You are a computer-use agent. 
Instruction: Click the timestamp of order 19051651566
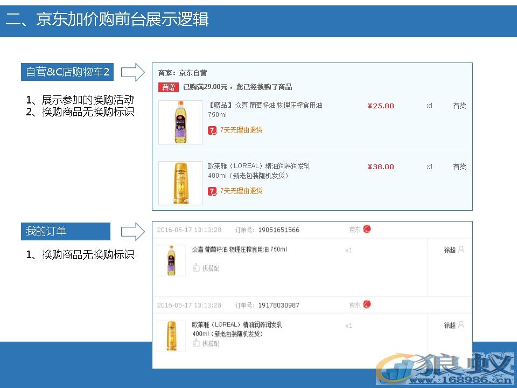coord(189,230)
